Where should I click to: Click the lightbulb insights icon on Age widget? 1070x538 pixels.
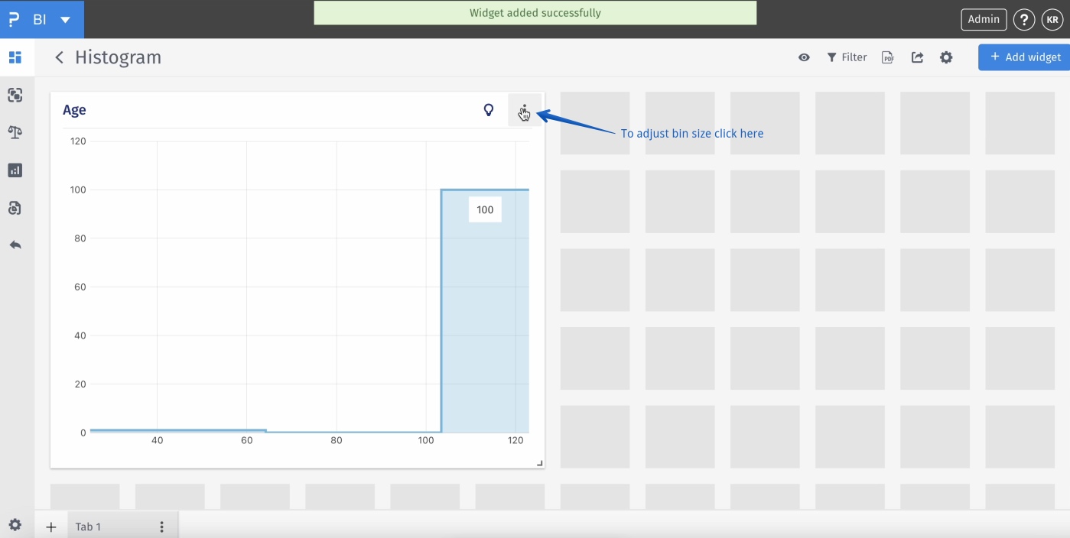(x=489, y=110)
